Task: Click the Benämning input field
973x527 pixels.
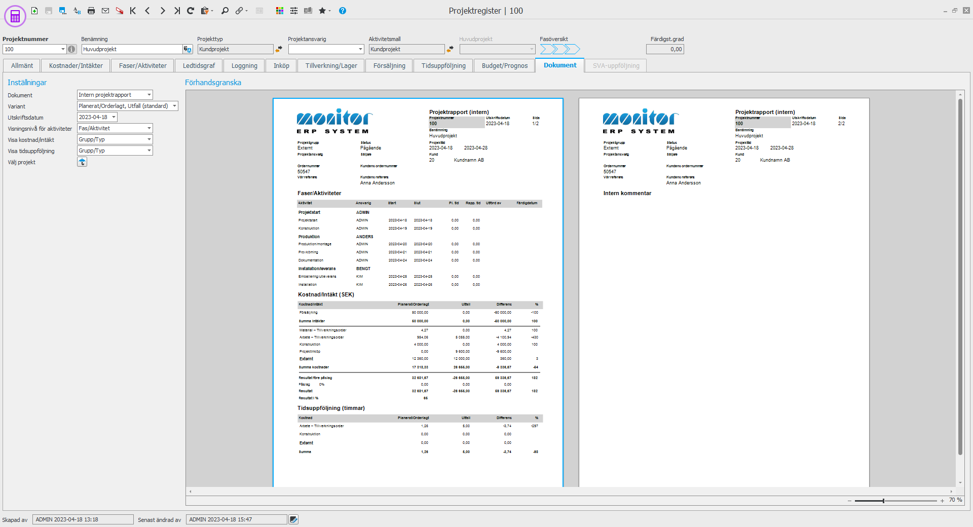Action: pos(132,49)
